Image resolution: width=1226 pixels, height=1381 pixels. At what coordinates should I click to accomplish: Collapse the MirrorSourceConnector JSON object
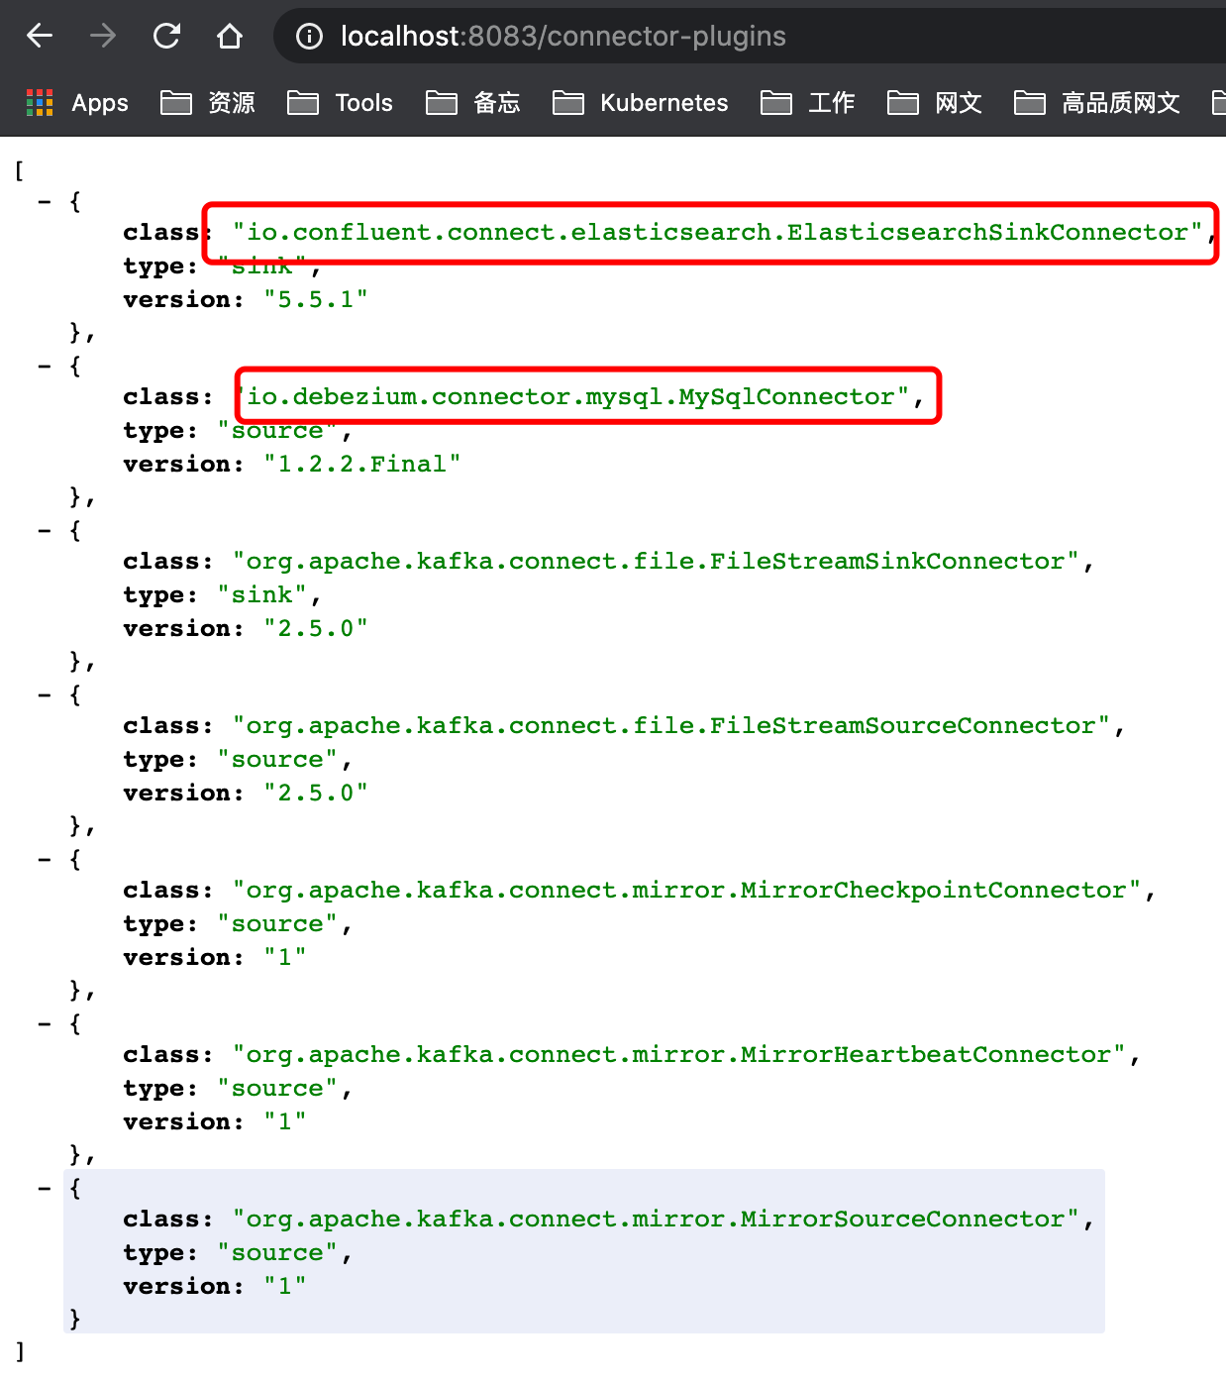[x=44, y=1188]
